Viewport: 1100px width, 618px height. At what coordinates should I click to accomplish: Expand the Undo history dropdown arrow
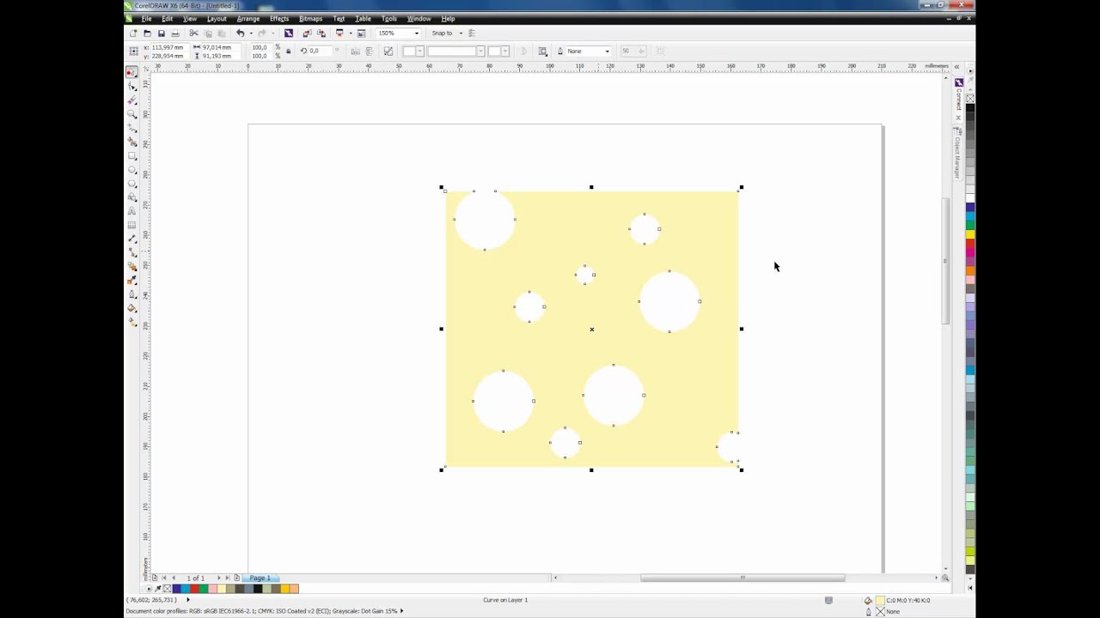tap(251, 33)
